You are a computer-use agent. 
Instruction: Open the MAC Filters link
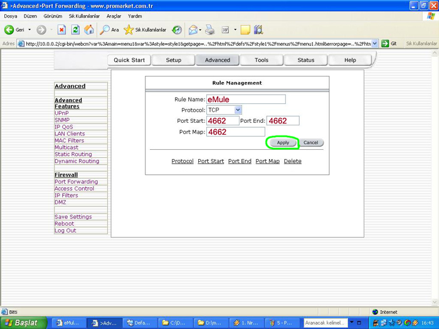pos(70,140)
